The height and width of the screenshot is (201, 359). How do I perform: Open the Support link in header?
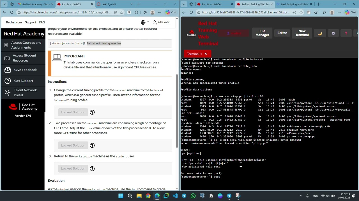(30, 22)
